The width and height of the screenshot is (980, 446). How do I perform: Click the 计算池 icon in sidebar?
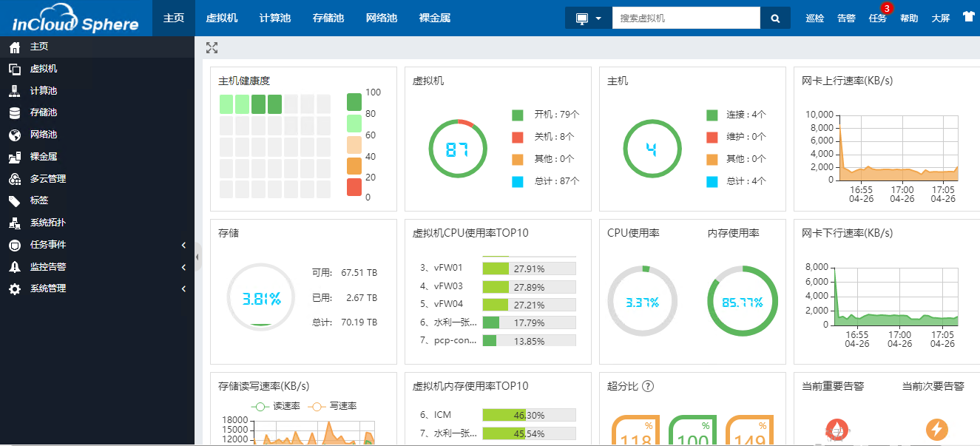(x=14, y=91)
